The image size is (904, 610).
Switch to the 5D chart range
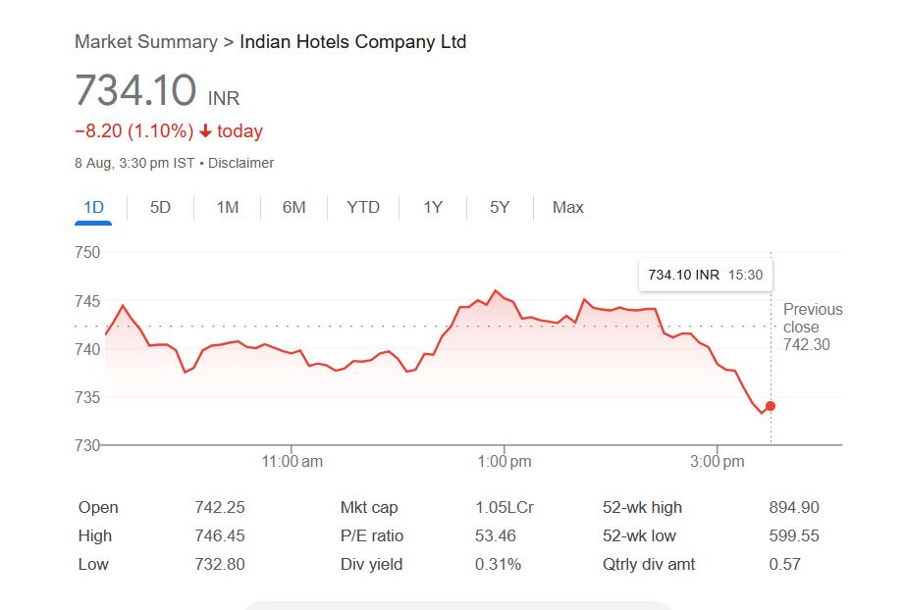(x=160, y=207)
